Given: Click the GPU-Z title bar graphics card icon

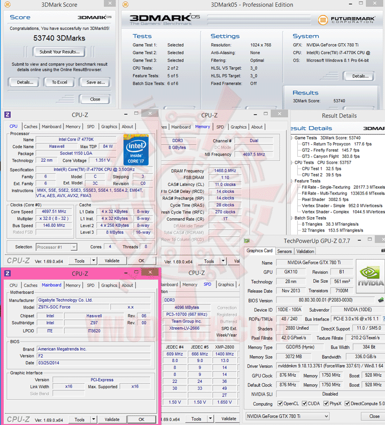Looking at the screenshot, I should pos(247,241).
